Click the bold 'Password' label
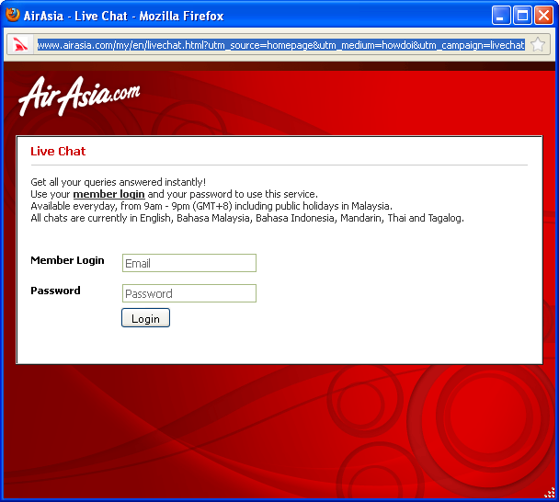This screenshot has width=559, height=502. point(55,291)
